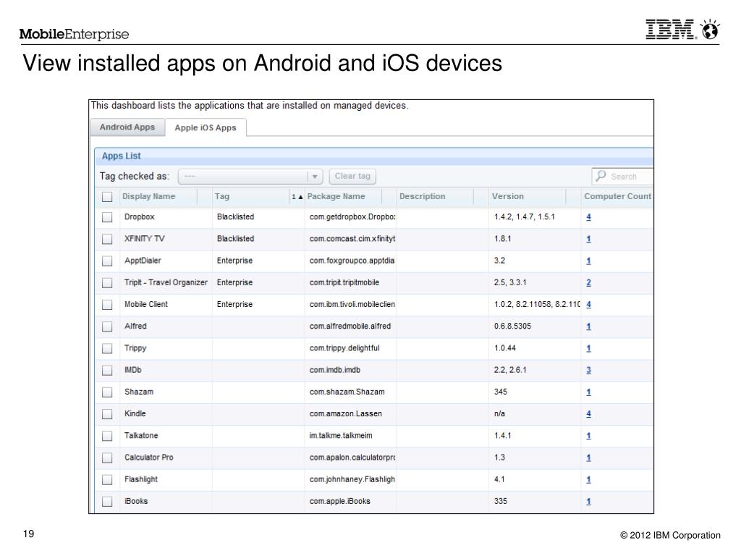The image size is (741, 556).
Task: Click the Blacklisted tag on Dropbox row
Action: [x=235, y=217]
